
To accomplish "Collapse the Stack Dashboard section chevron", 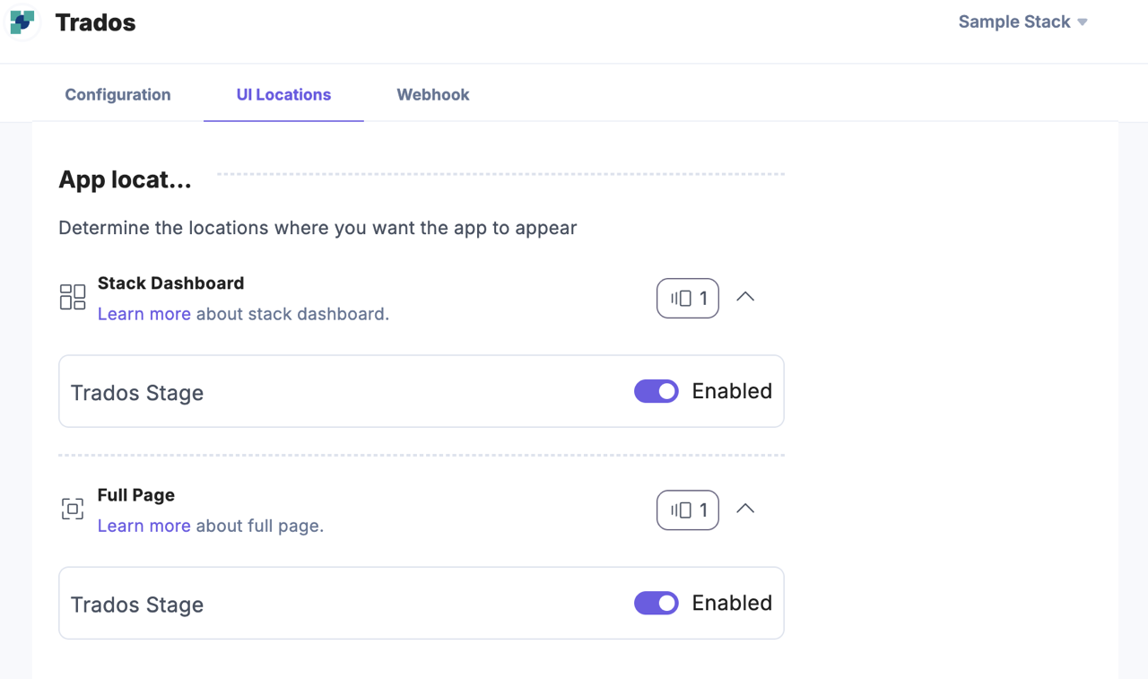I will (x=745, y=297).
